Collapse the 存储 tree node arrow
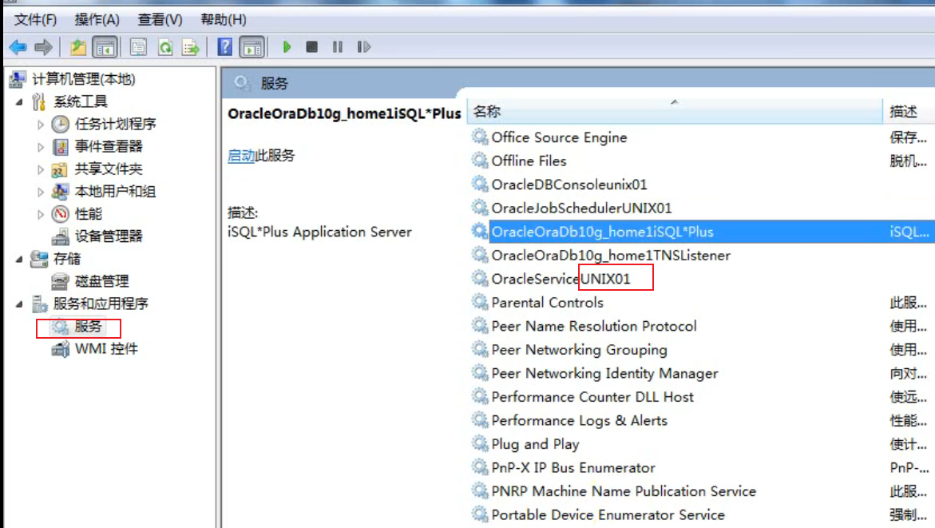 pos(19,260)
